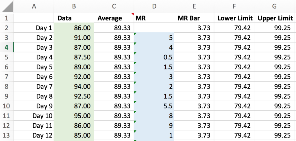Select the Day 7 cell
The image size is (296, 141).
34,87
